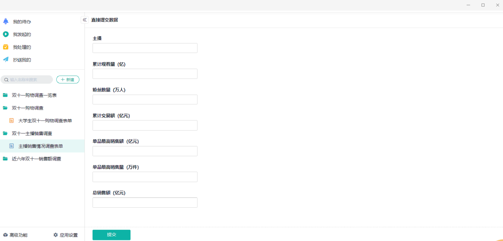Collapse the 双十一购物调查 folder
Image resolution: width=503 pixels, height=241 pixels.
click(5, 108)
